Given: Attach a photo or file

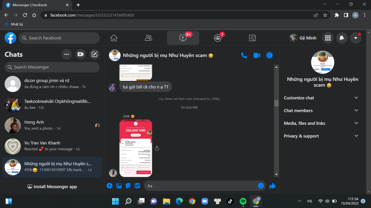Looking at the screenshot, I should (119, 186).
